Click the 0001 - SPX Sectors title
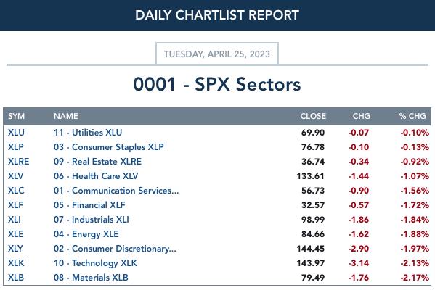 [217, 84]
